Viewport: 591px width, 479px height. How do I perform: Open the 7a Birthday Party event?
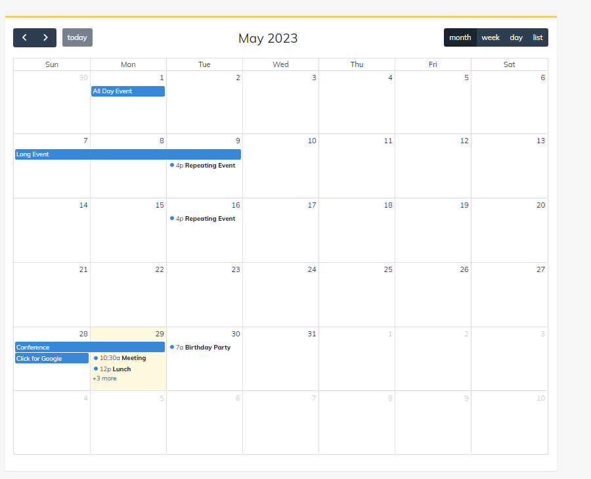(205, 348)
